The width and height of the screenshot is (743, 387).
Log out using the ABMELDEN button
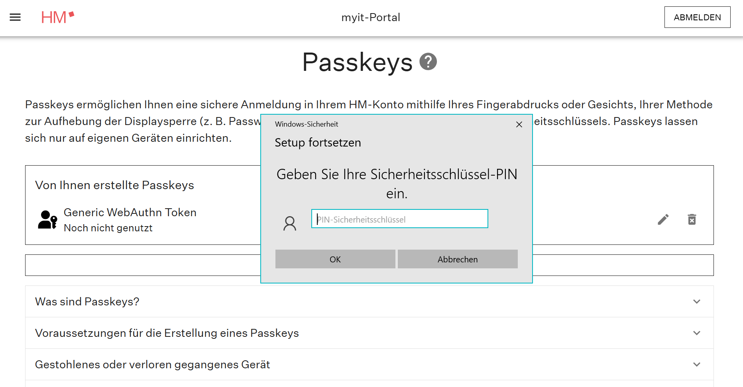[697, 17]
